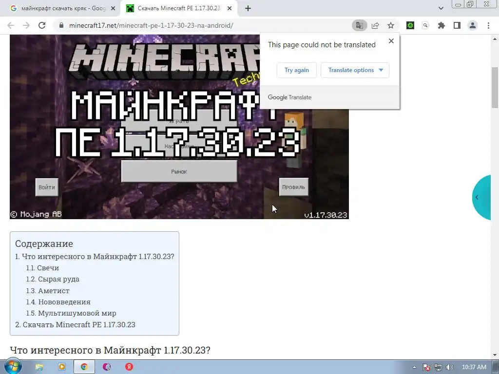
Task: Open Chrome three-dot menu
Action: point(488,25)
